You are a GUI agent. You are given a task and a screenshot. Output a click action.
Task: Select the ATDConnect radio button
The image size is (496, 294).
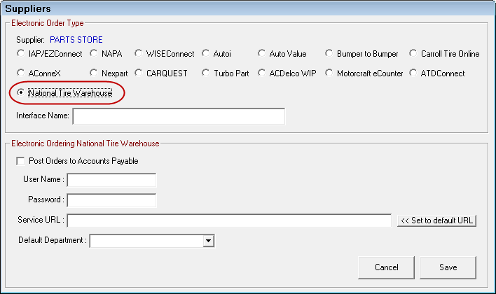tap(414, 73)
